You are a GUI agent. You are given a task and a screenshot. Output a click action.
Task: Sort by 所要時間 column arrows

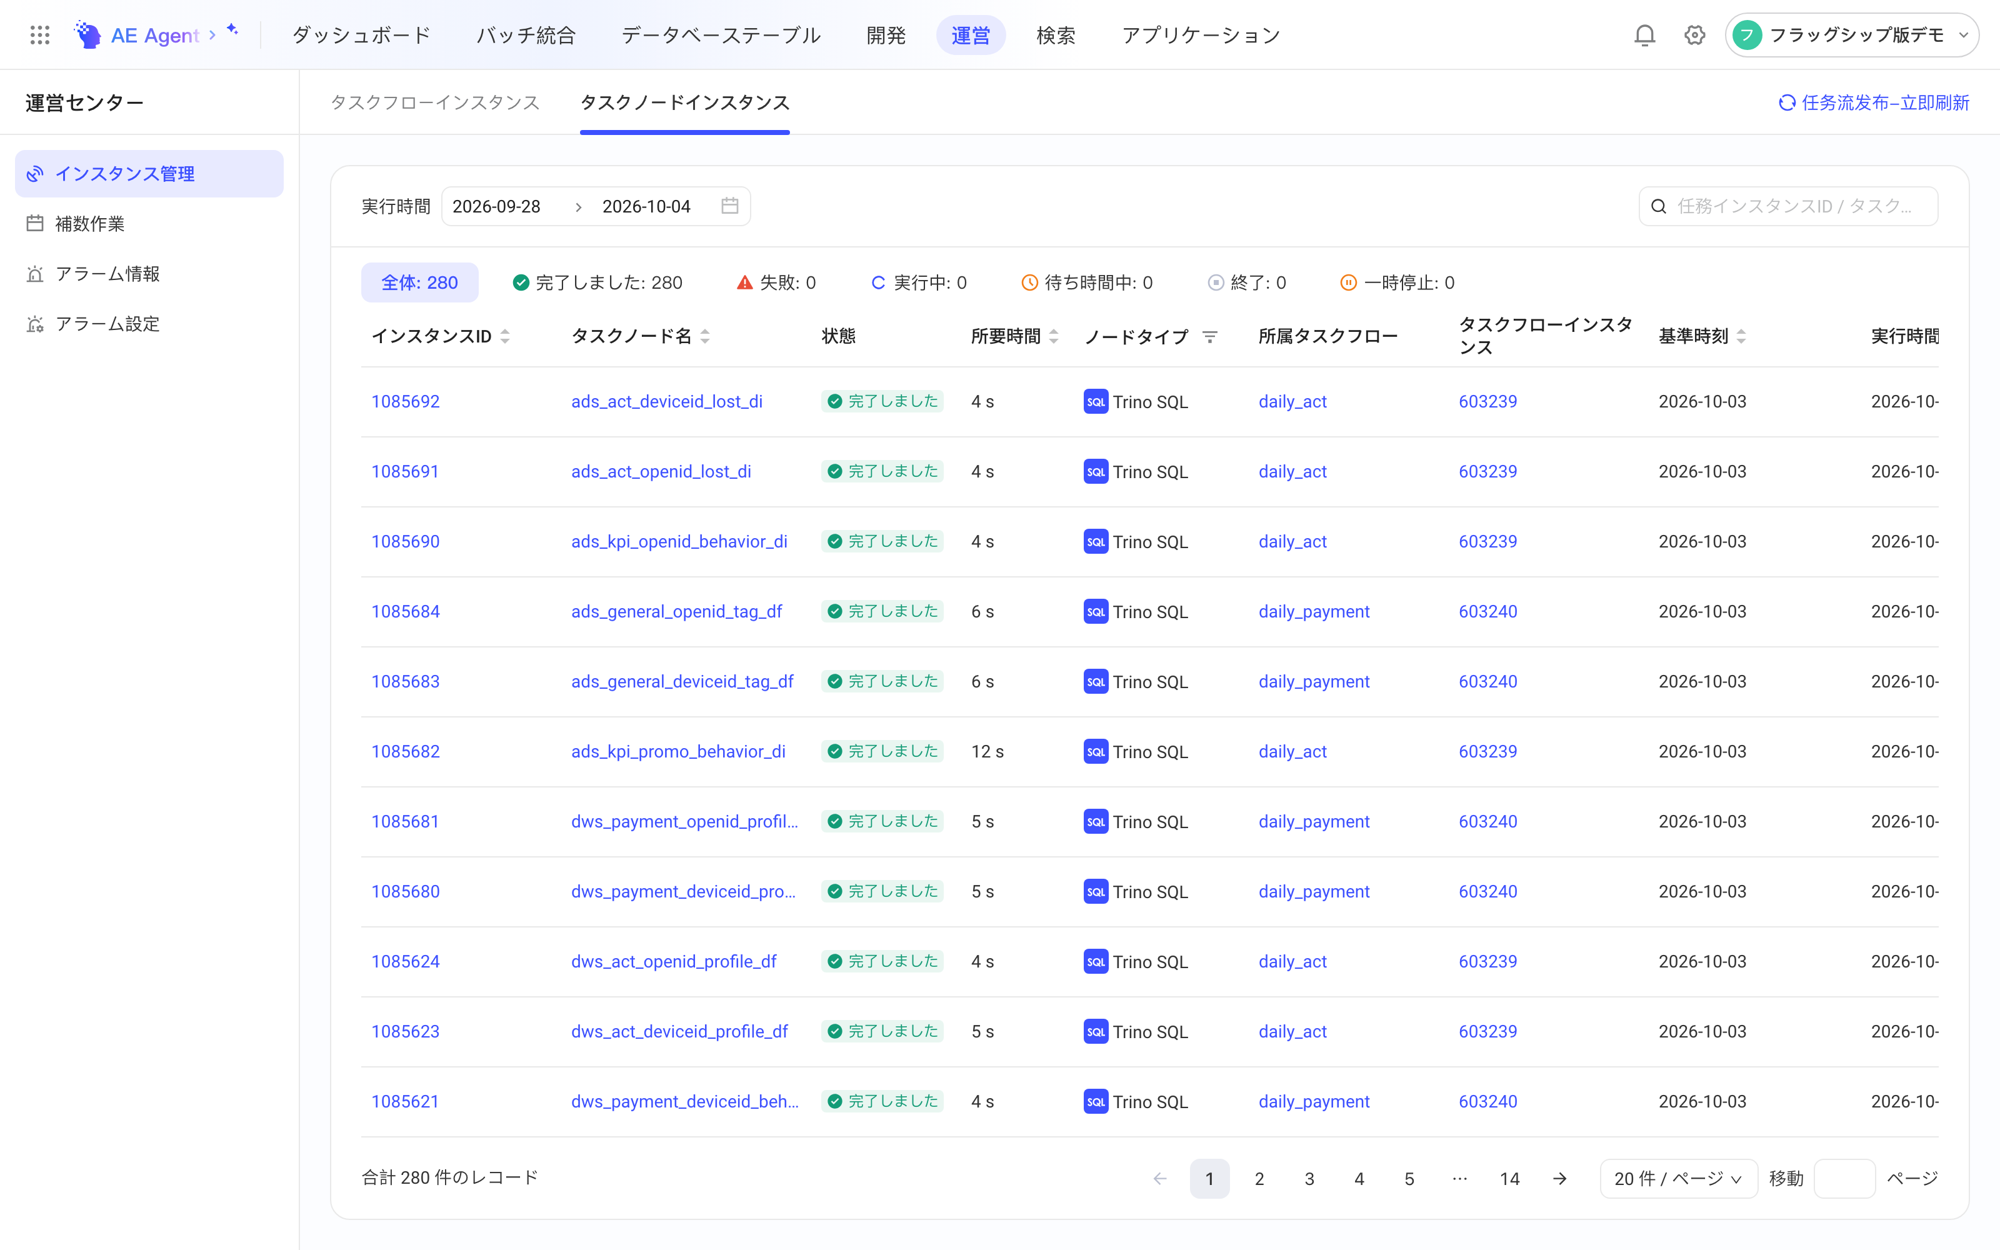(1054, 336)
